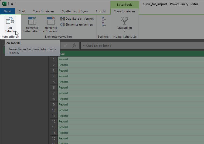This screenshot has width=204, height=144.
Task: Confirm formula with checkmark icon
Action: pos(66,46)
